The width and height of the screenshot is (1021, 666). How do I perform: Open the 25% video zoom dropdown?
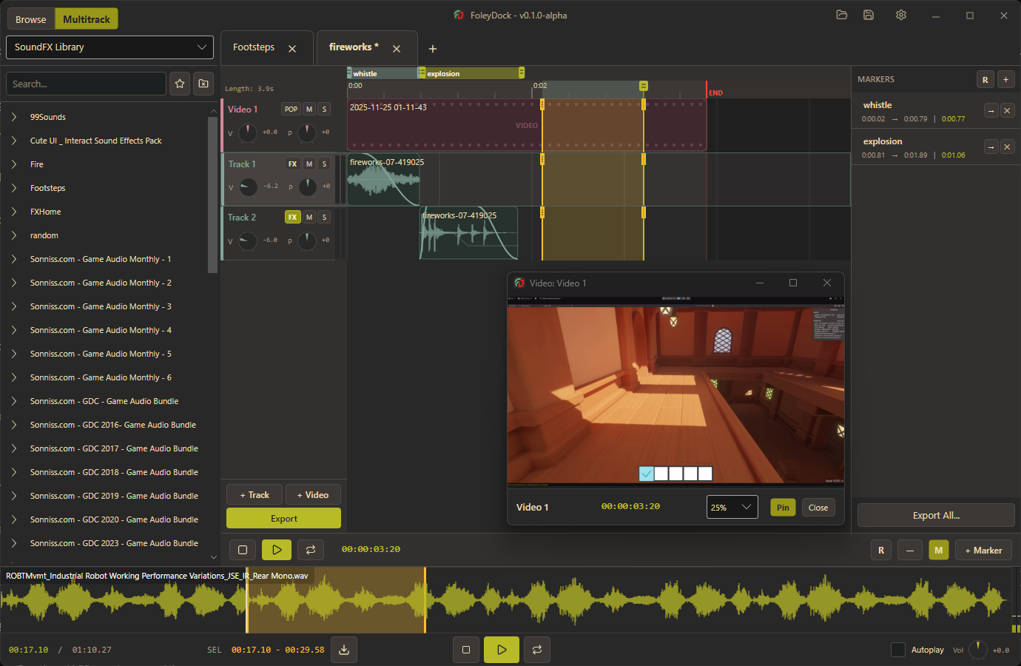pyautogui.click(x=732, y=507)
